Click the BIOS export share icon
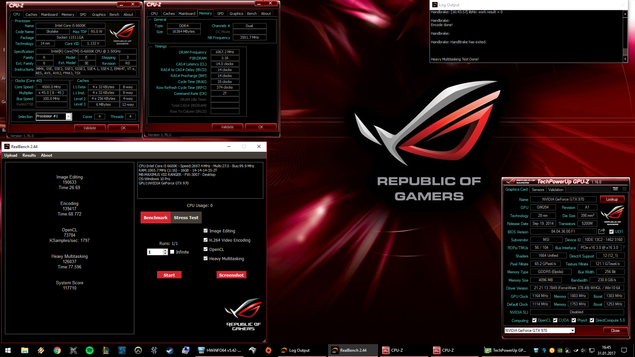 (602, 231)
